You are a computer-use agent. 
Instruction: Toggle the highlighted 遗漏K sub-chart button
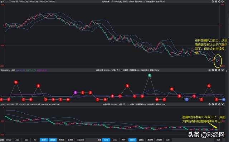pyautogui.click(x=44, y=140)
